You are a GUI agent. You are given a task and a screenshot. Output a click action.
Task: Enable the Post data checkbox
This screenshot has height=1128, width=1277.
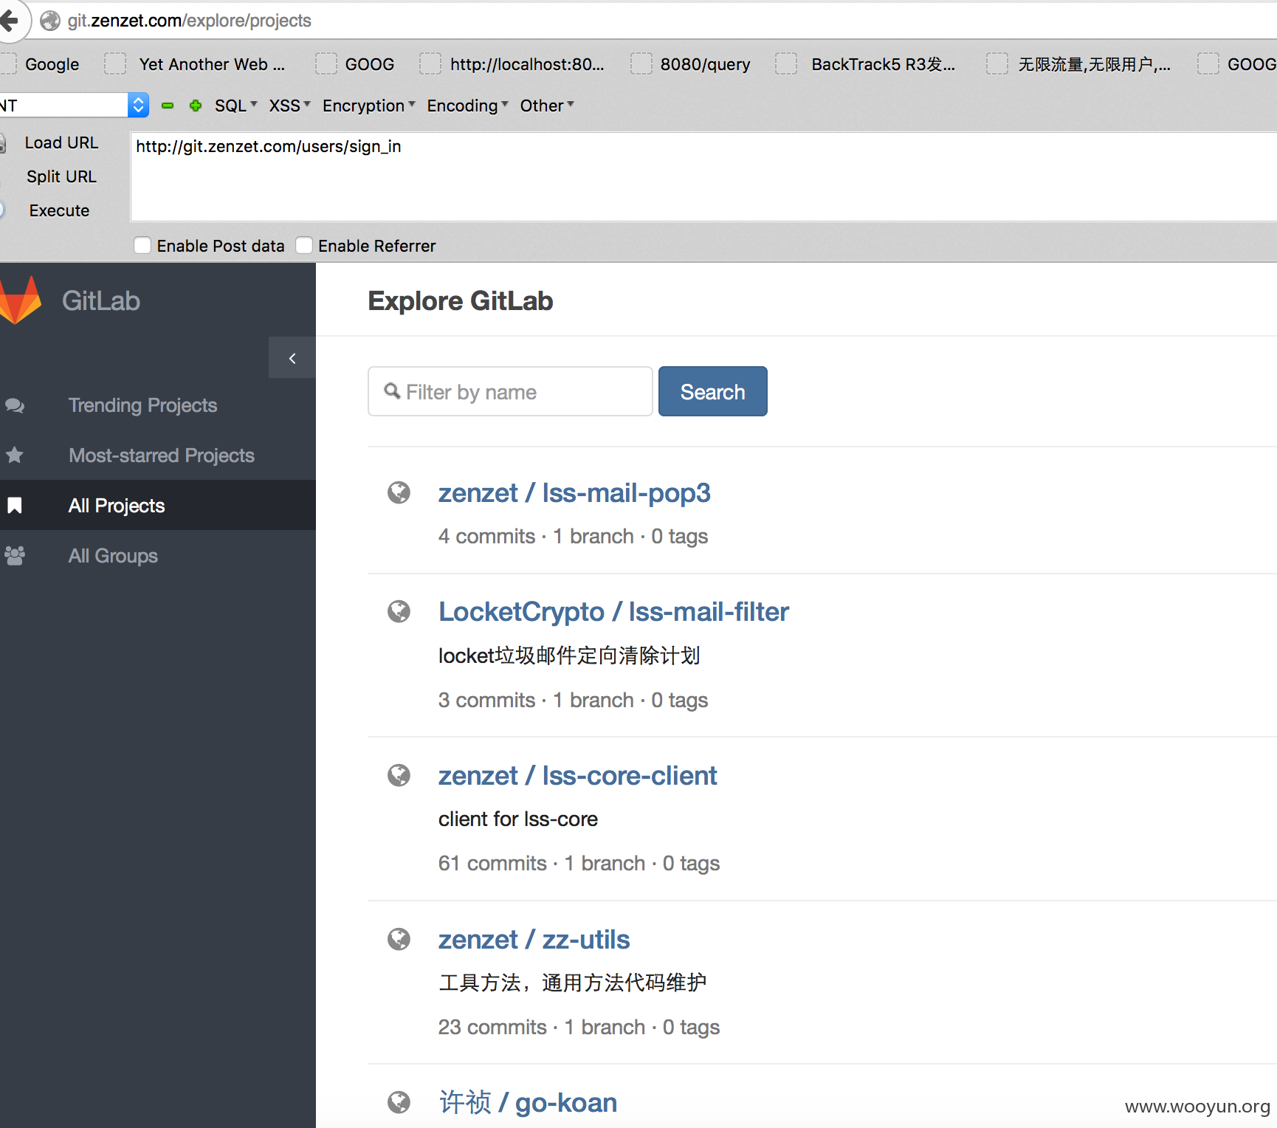[142, 245]
